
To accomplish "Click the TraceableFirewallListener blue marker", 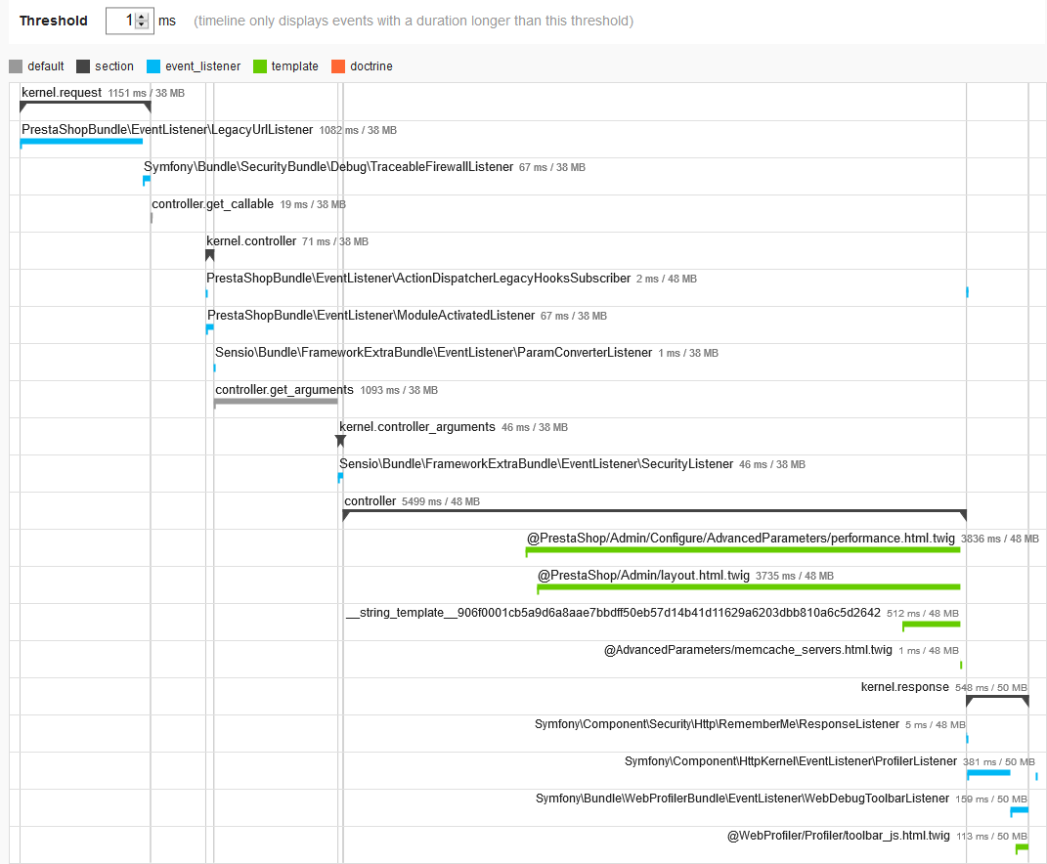I will [x=147, y=180].
